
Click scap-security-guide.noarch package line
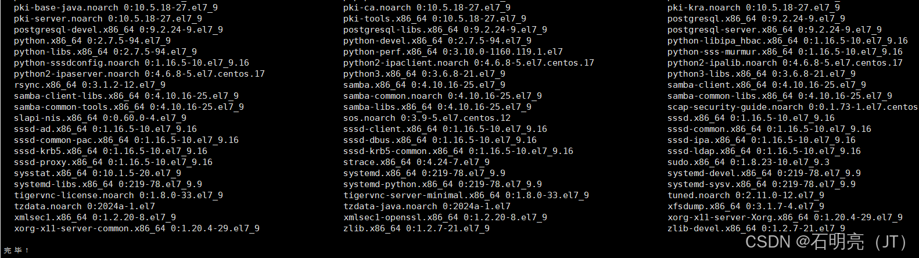[792, 107]
